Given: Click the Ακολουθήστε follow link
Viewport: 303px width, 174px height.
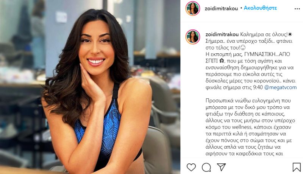Looking at the screenshot, I should point(260,8).
